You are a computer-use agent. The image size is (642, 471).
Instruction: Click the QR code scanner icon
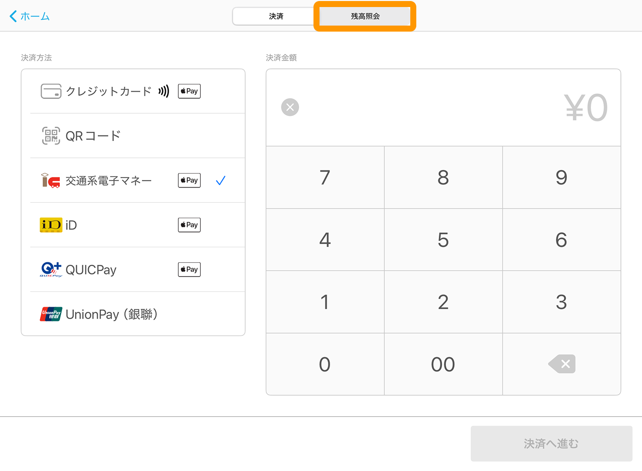click(51, 136)
